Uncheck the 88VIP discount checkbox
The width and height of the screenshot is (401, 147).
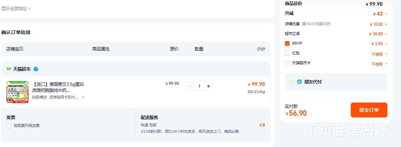point(287,43)
